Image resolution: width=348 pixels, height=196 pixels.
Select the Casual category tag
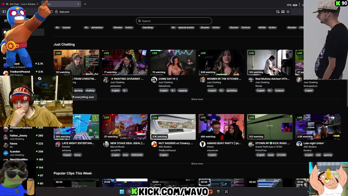click(x=66, y=27)
